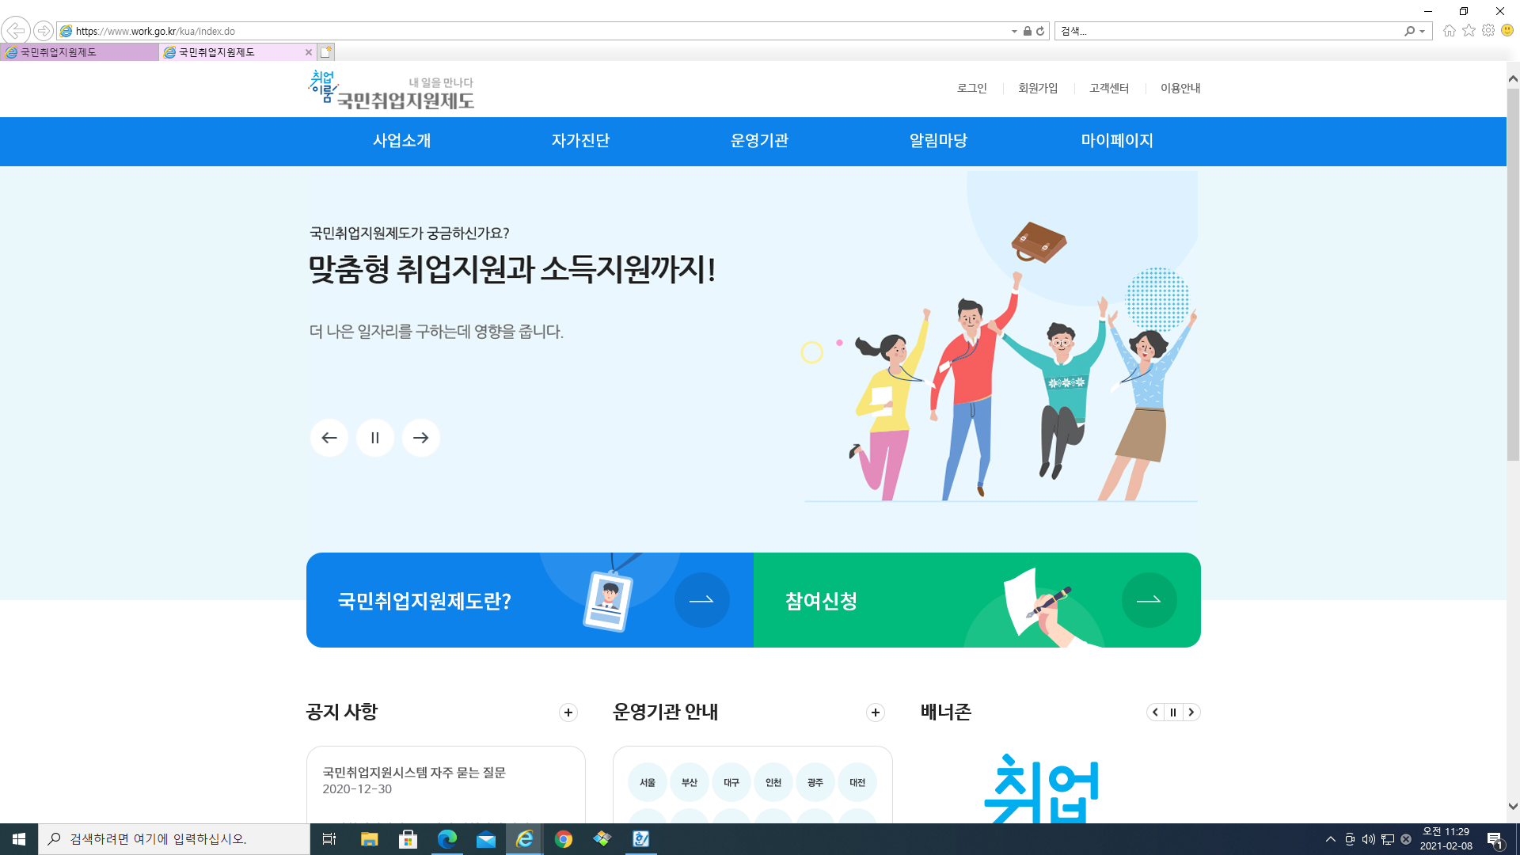Open the 마이페이지 menu
The image size is (1520, 855).
[x=1117, y=141]
